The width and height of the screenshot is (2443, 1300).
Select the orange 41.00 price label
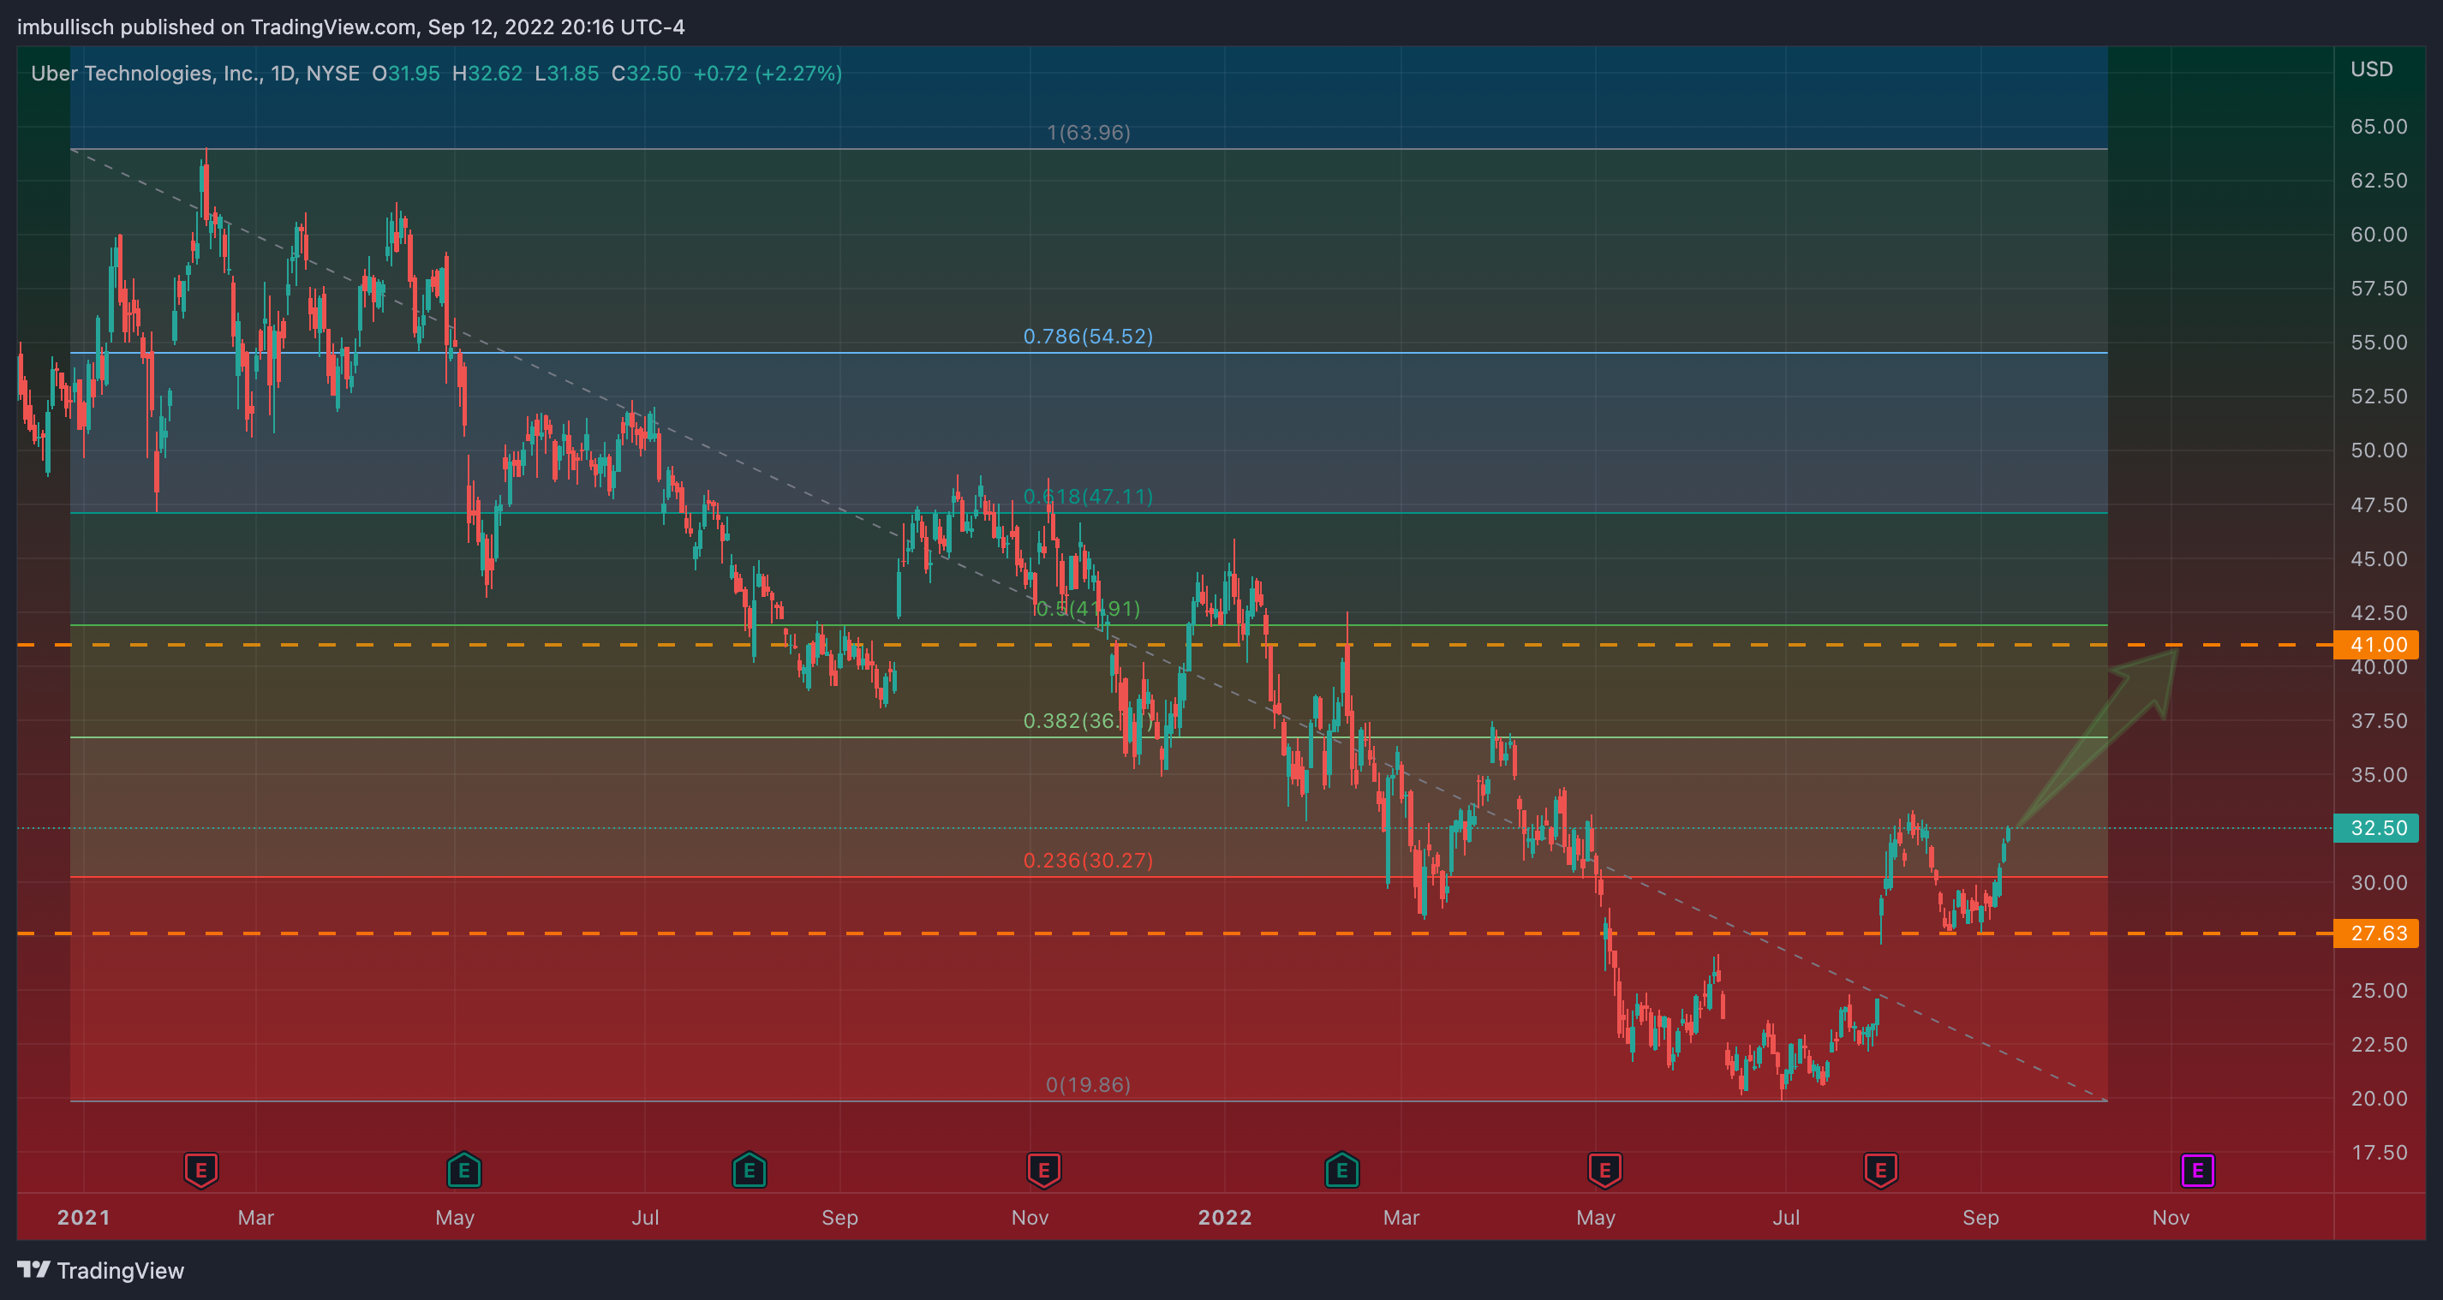2375,645
